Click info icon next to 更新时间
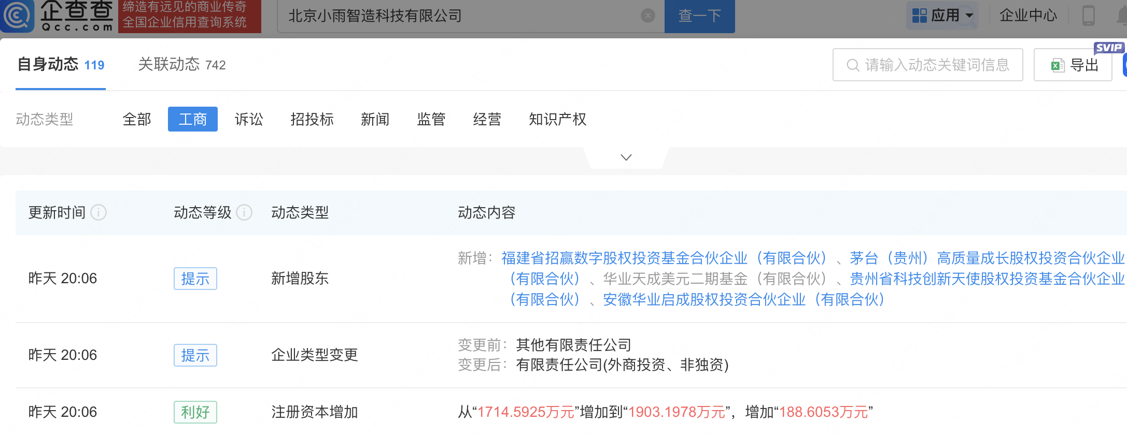This screenshot has width=1127, height=436. click(98, 212)
